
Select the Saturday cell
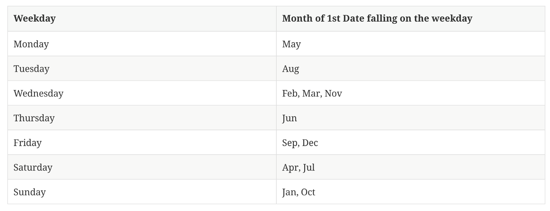coord(33,167)
